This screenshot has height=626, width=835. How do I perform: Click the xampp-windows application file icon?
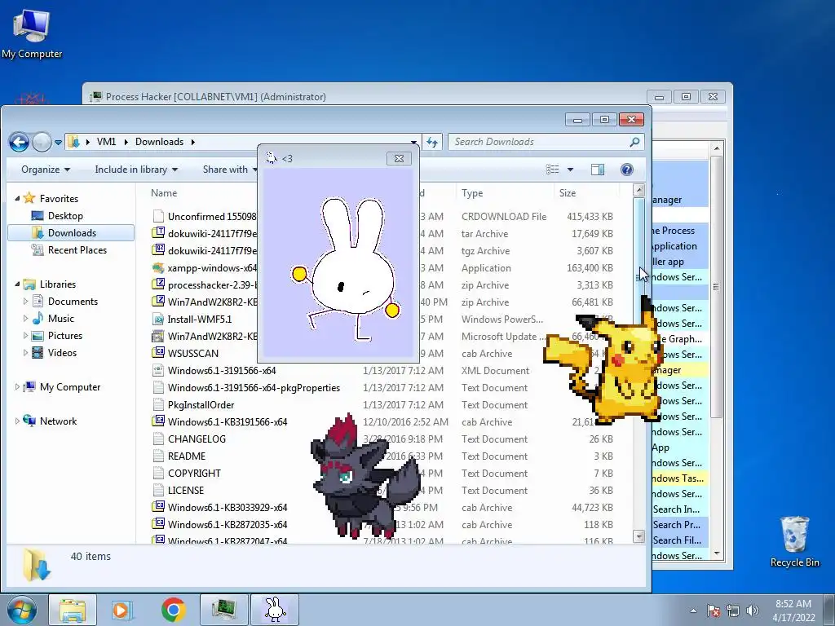click(158, 267)
